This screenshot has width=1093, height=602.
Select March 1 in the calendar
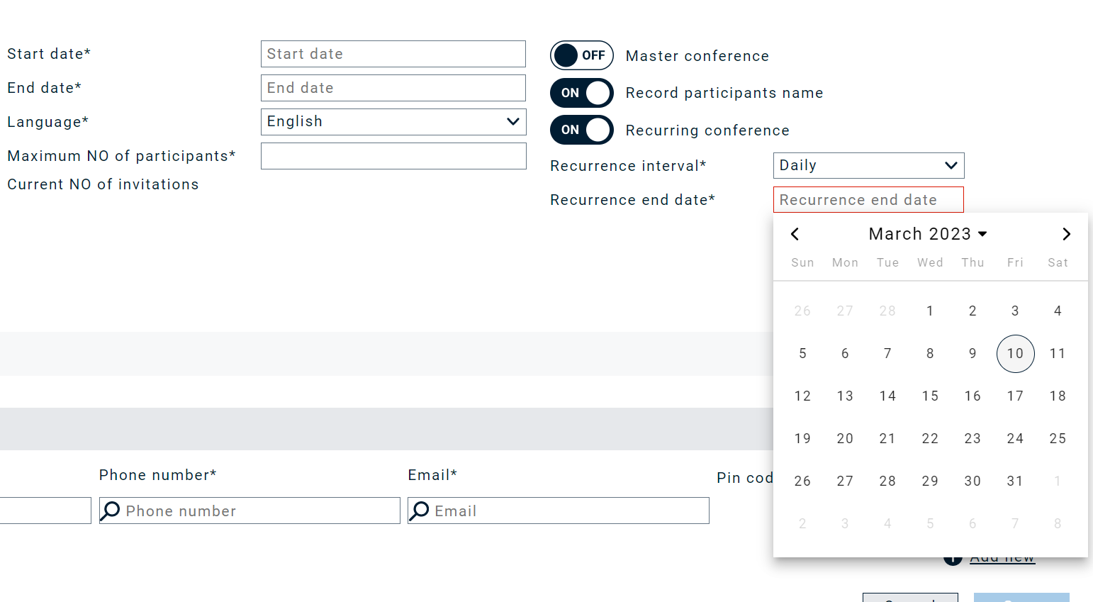tap(930, 311)
